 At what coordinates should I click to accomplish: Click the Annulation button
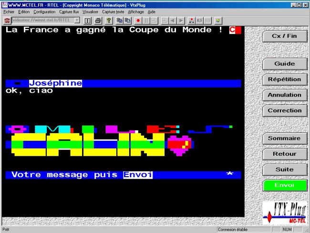tap(285, 95)
